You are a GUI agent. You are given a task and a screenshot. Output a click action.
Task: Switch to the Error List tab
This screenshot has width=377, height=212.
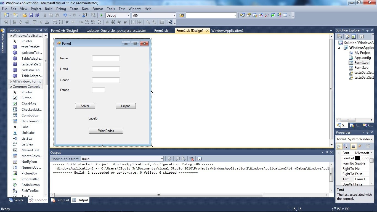60,200
